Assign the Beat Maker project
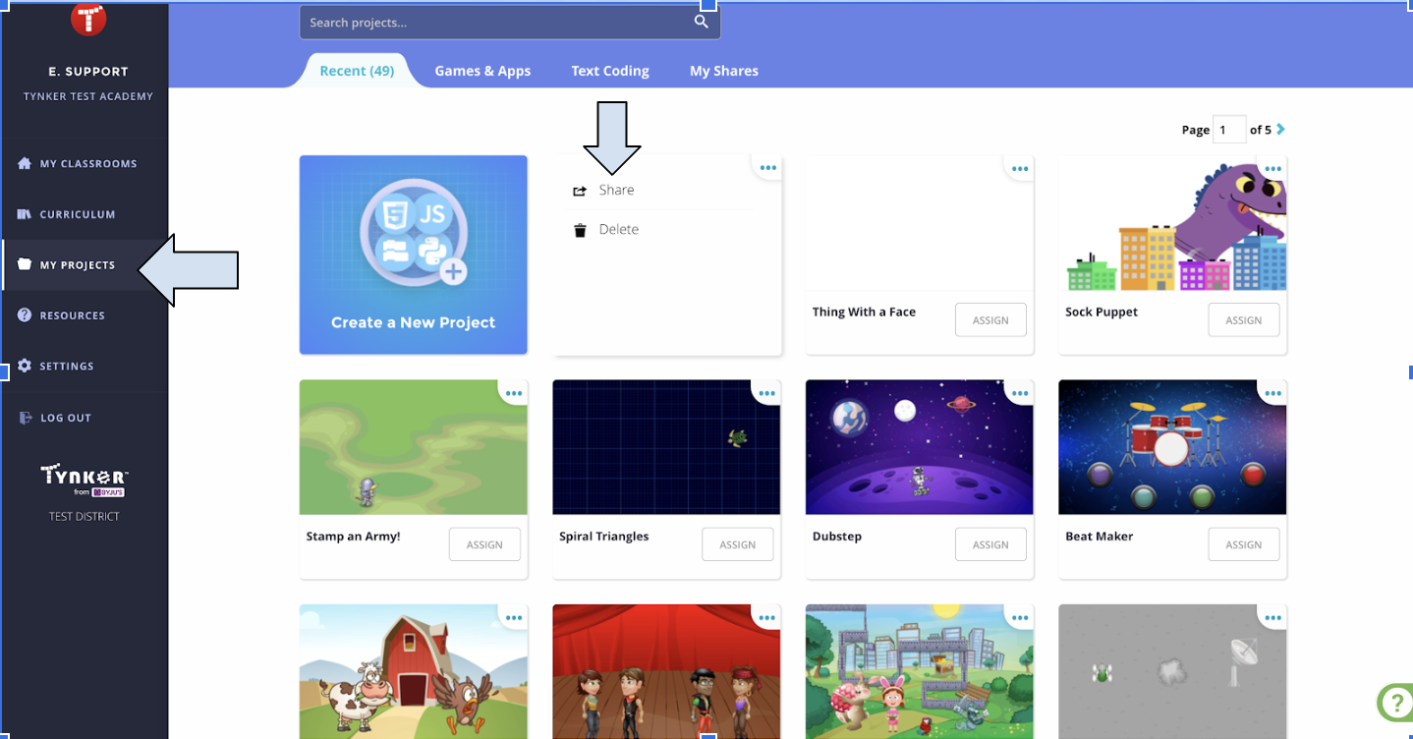Image resolution: width=1413 pixels, height=739 pixels. (1243, 544)
